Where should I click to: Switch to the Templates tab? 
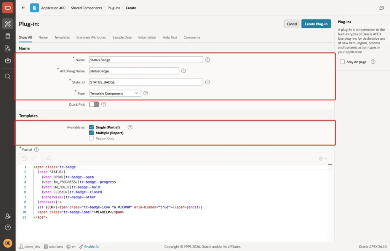click(62, 37)
